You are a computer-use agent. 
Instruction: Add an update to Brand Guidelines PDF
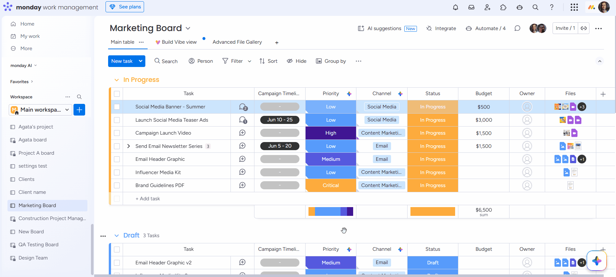click(x=242, y=185)
